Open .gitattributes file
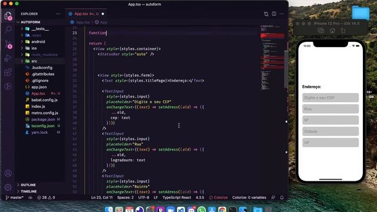Viewport: 377px width, 212px height. [43, 74]
